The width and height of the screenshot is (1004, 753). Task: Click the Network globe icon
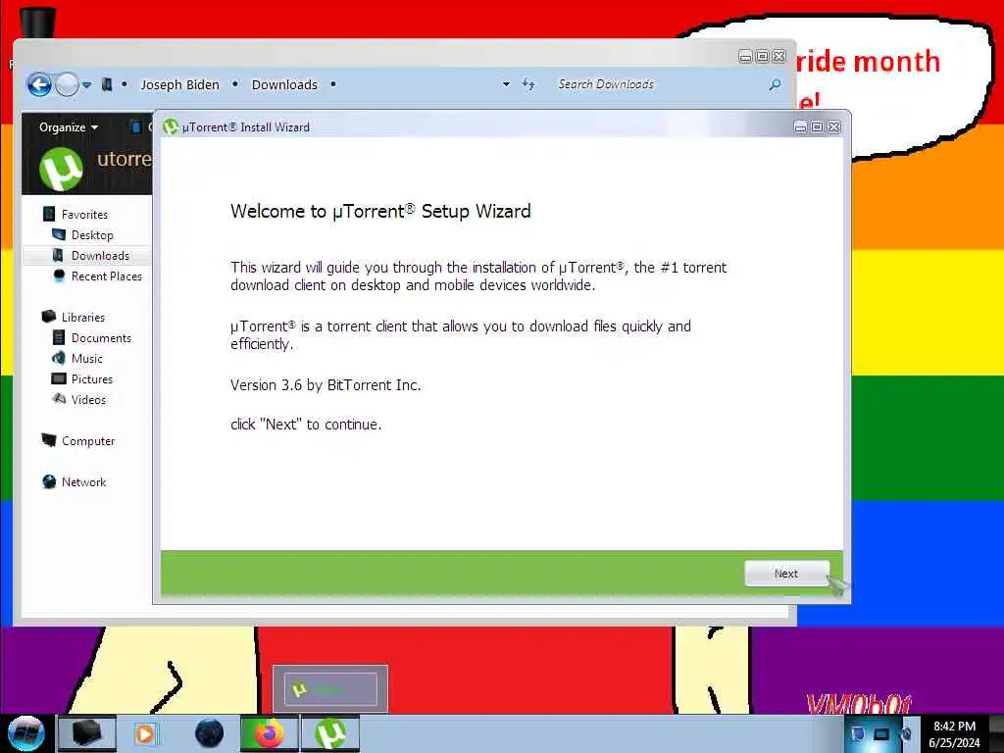tap(49, 481)
